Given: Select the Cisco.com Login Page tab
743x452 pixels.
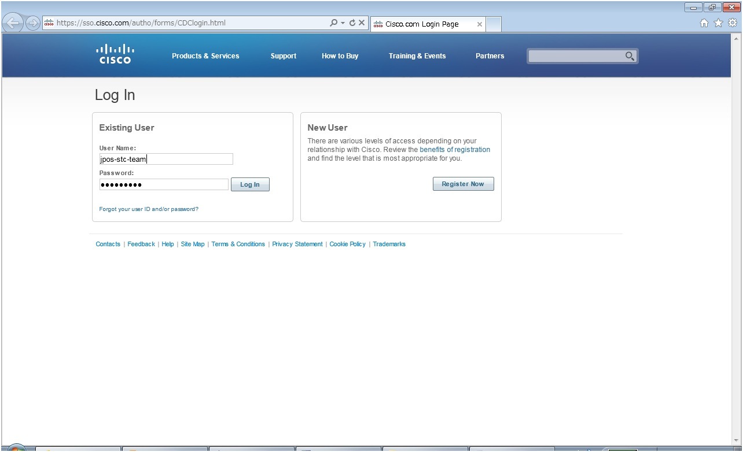Looking at the screenshot, I should (x=428, y=24).
